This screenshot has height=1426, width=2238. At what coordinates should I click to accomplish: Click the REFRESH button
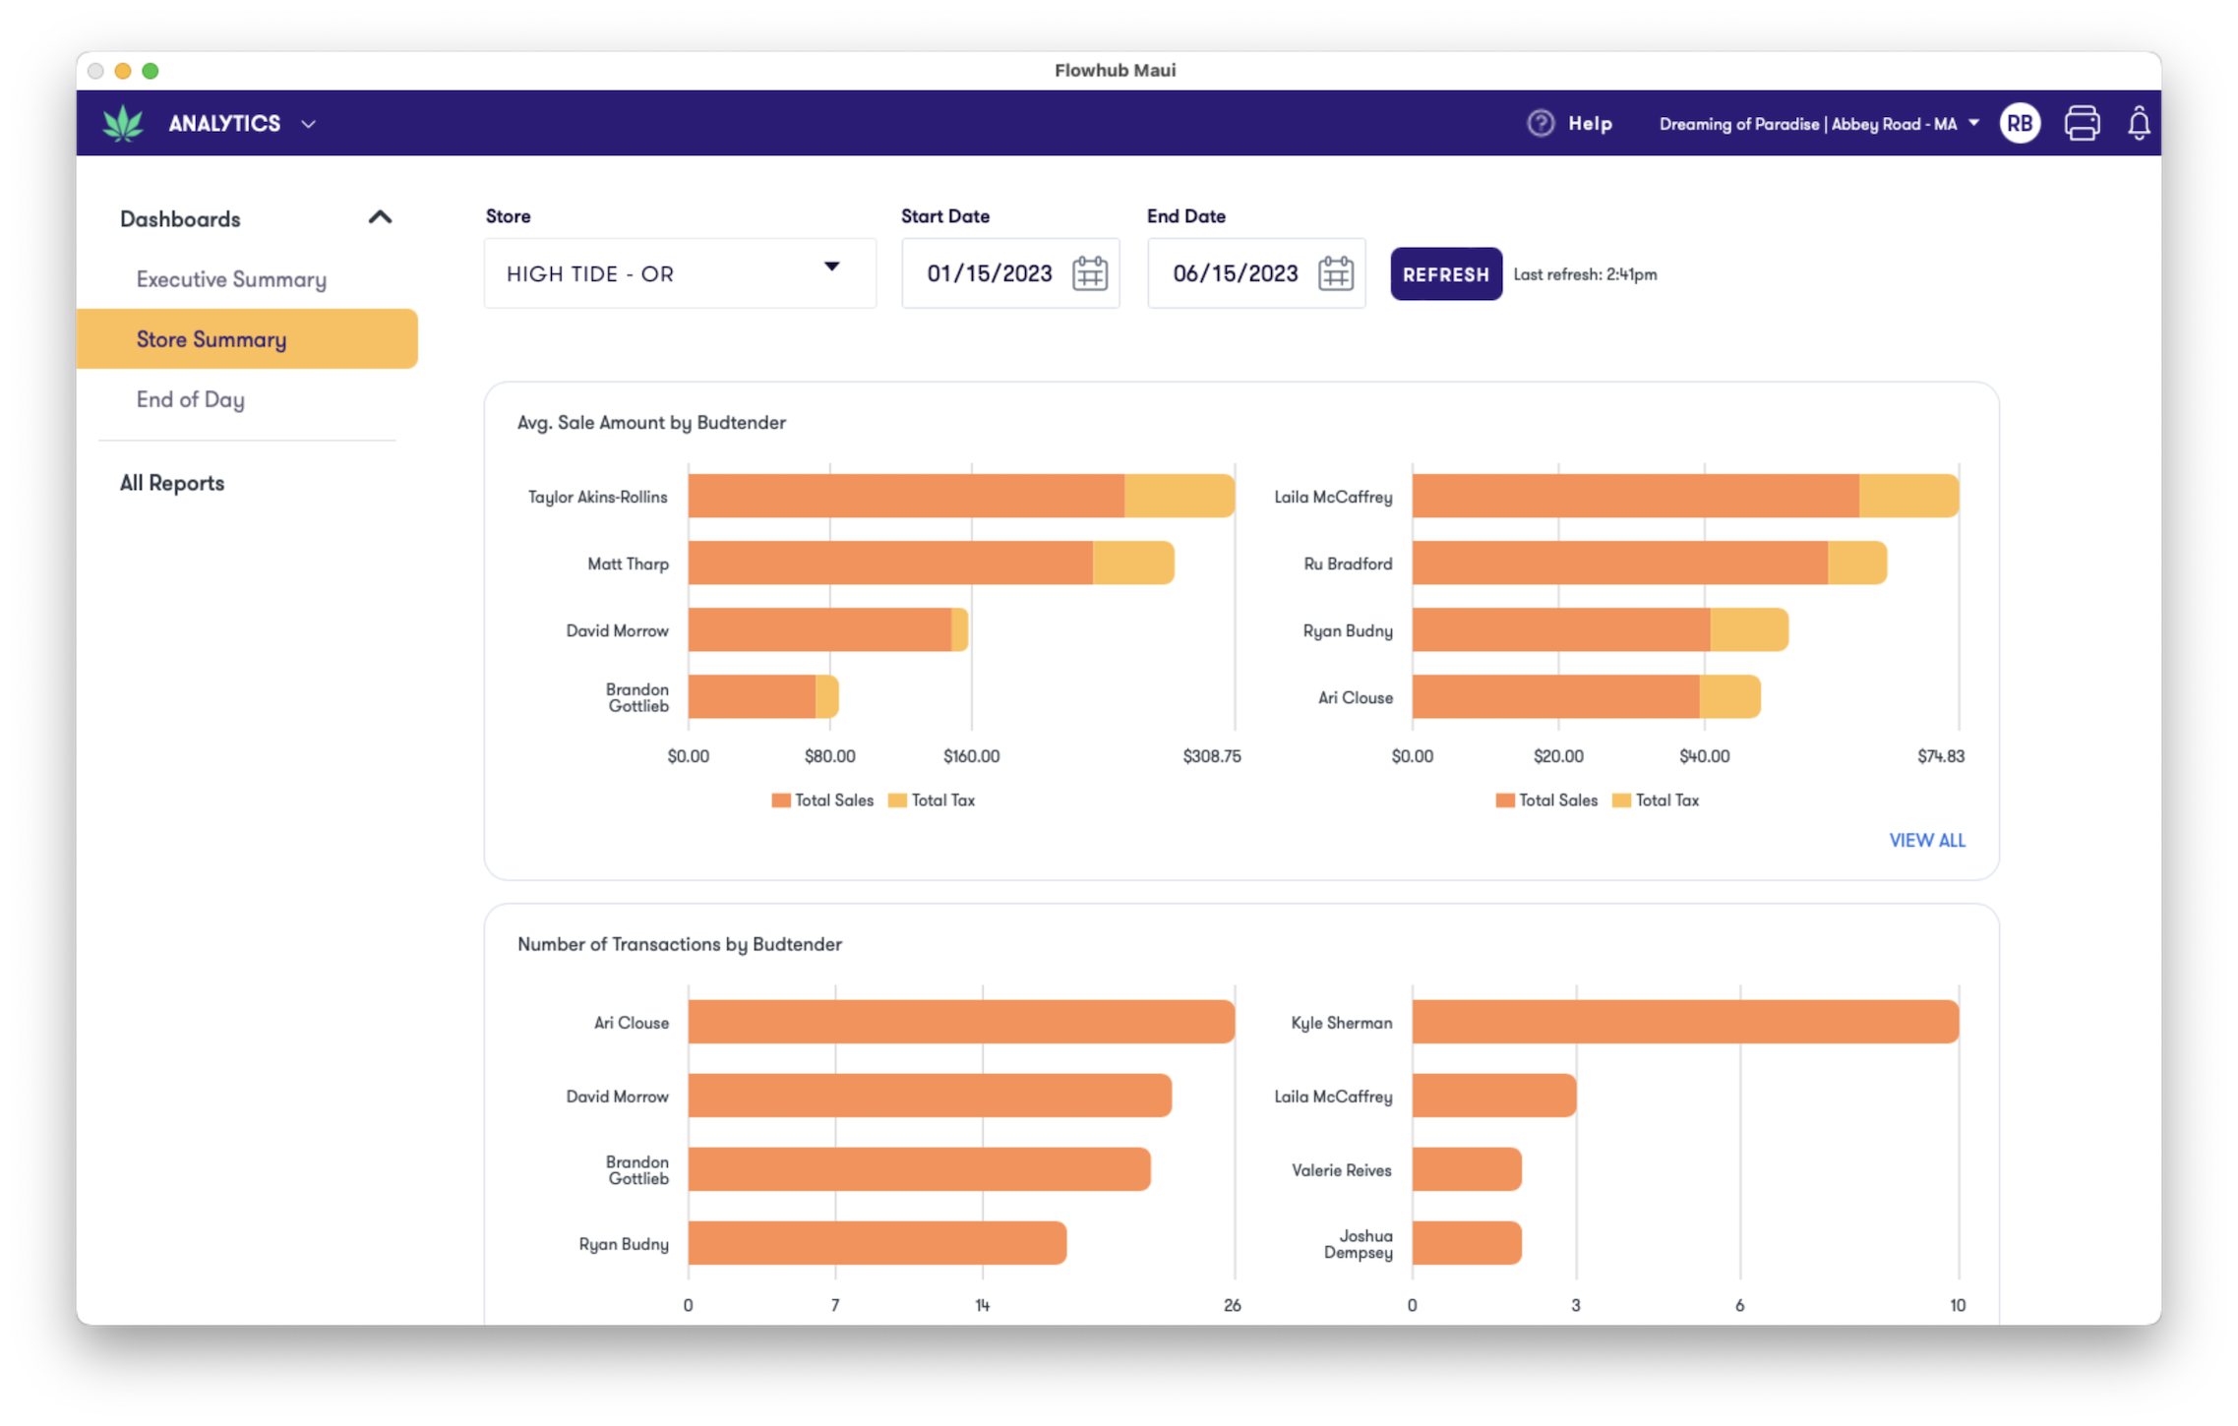1445,274
